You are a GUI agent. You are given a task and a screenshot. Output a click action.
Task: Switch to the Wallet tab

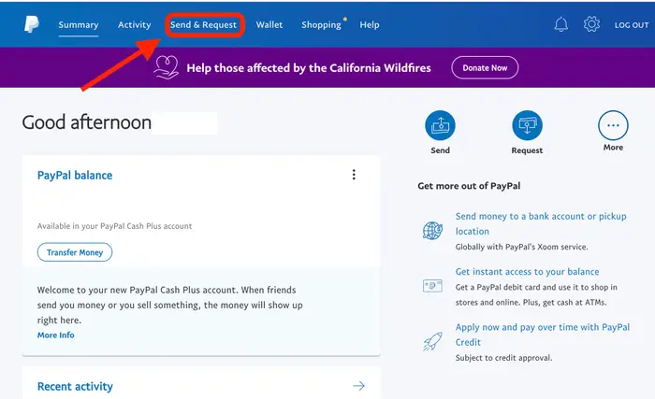coord(269,24)
